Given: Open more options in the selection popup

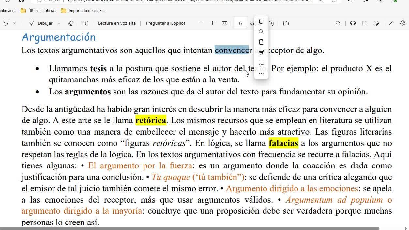Looking at the screenshot, I should tap(261, 74).
